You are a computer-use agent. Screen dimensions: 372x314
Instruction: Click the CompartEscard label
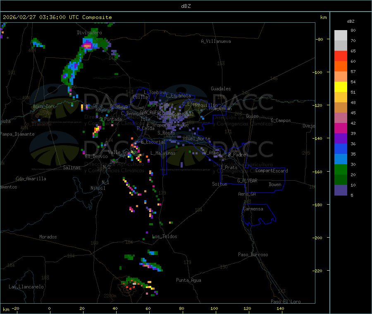(x=272, y=171)
